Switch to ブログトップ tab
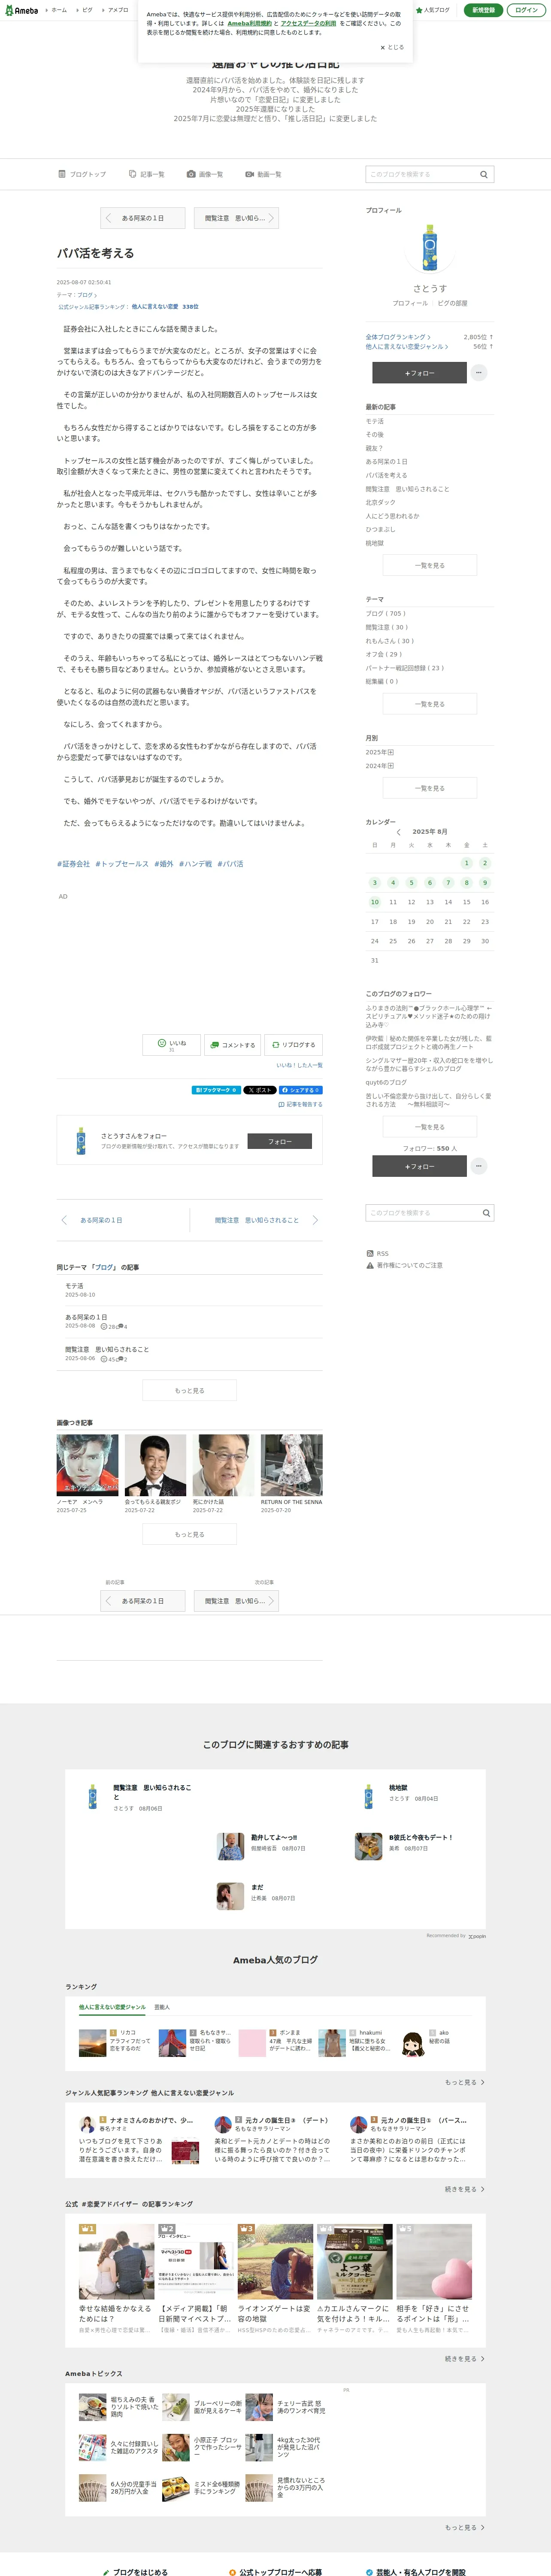Image resolution: width=551 pixels, height=2576 pixels. [82, 174]
